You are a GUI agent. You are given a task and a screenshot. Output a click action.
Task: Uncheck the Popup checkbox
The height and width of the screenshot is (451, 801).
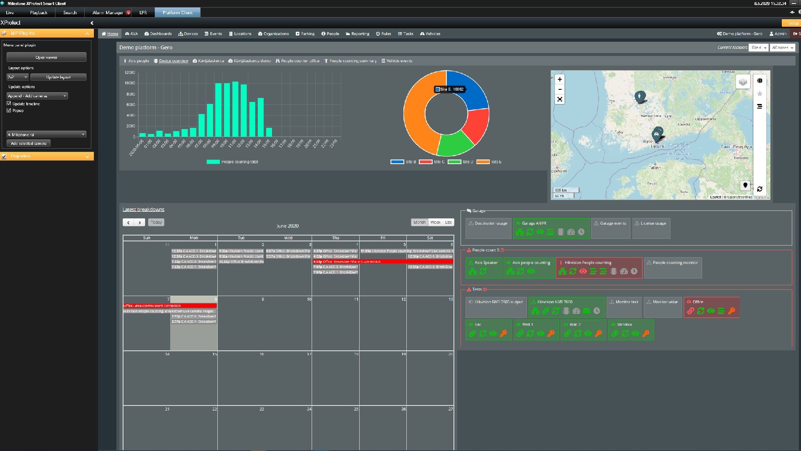pos(9,110)
